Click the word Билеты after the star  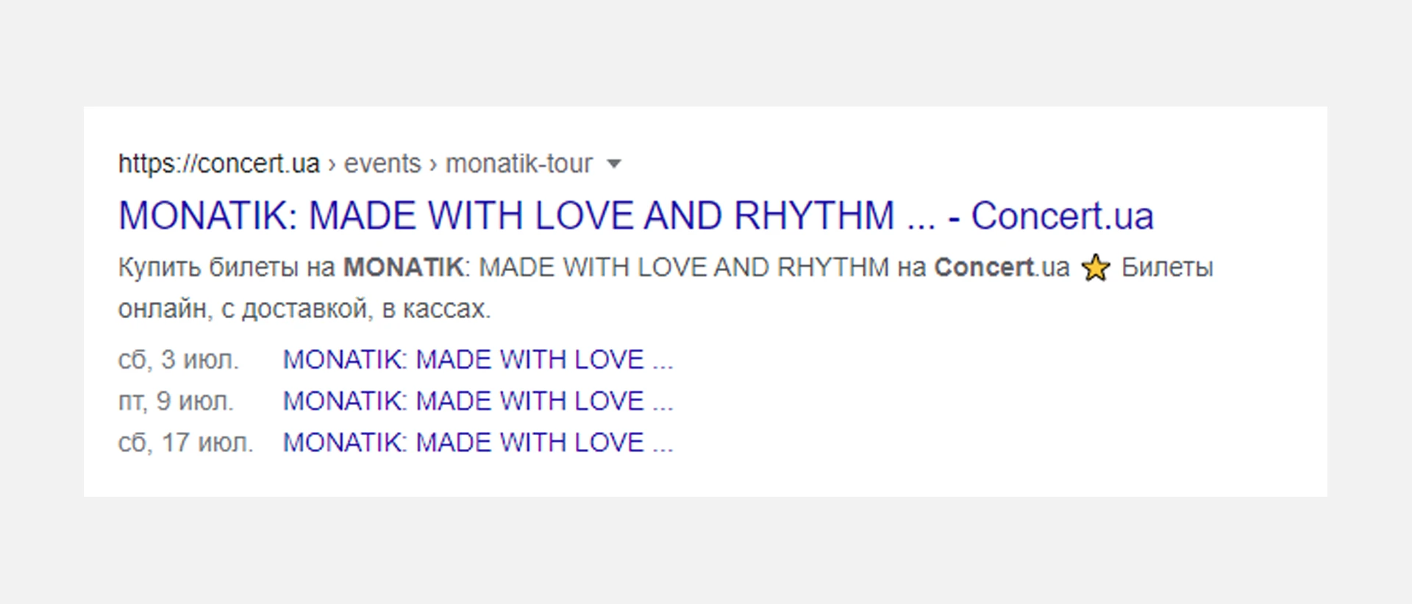pyautogui.click(x=1167, y=267)
